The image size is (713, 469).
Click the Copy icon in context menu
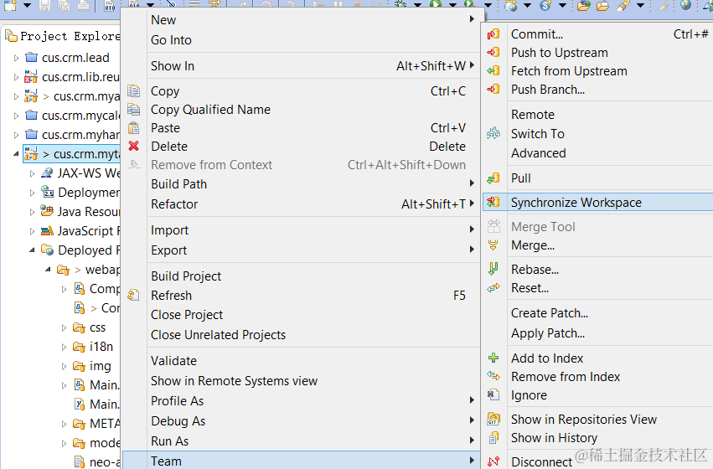click(134, 91)
